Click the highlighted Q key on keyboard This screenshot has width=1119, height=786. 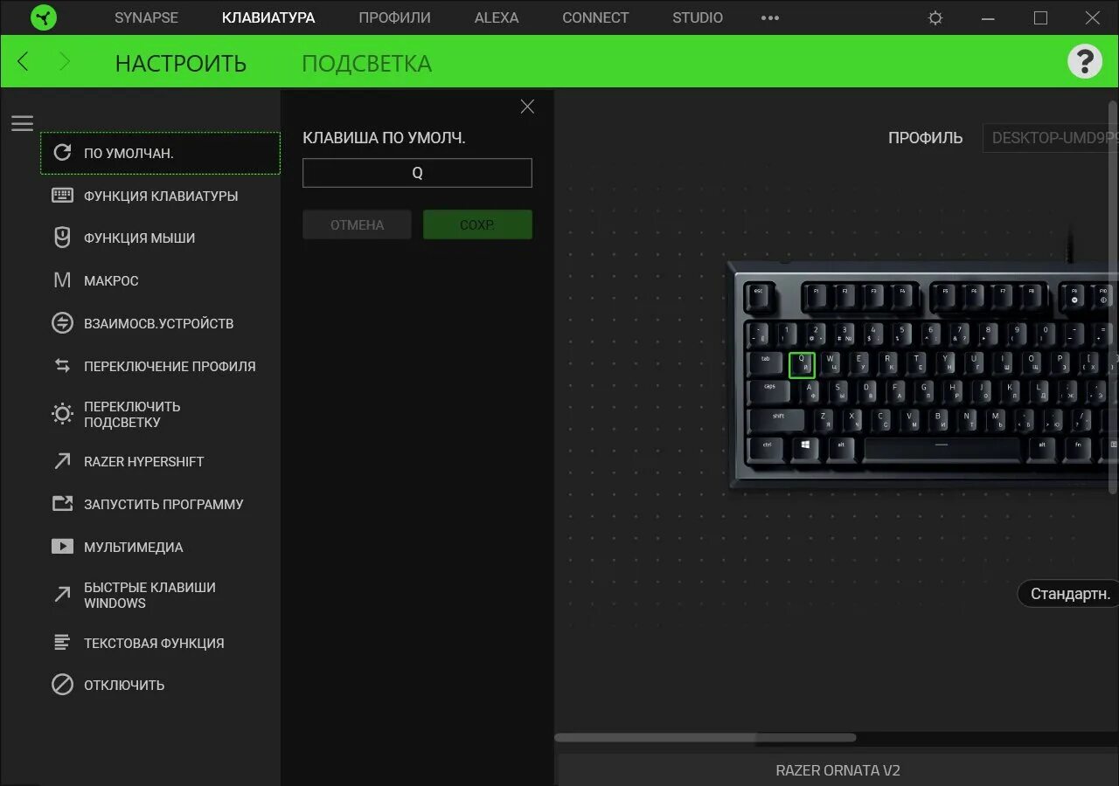[802, 365]
